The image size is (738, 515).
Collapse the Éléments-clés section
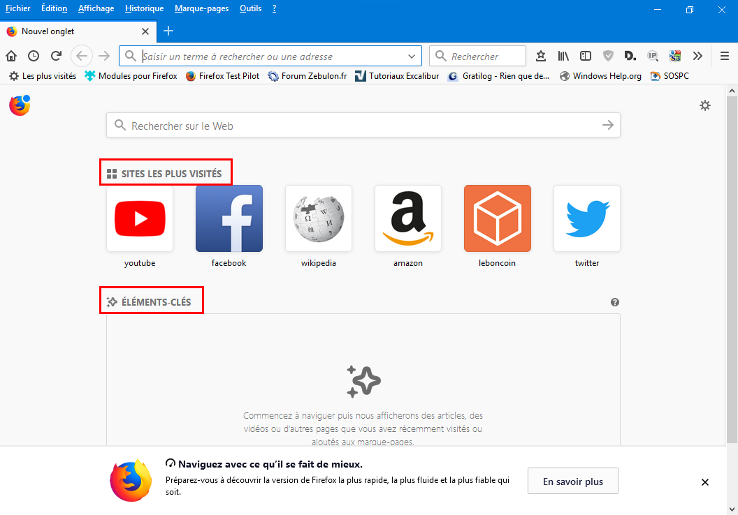[149, 302]
